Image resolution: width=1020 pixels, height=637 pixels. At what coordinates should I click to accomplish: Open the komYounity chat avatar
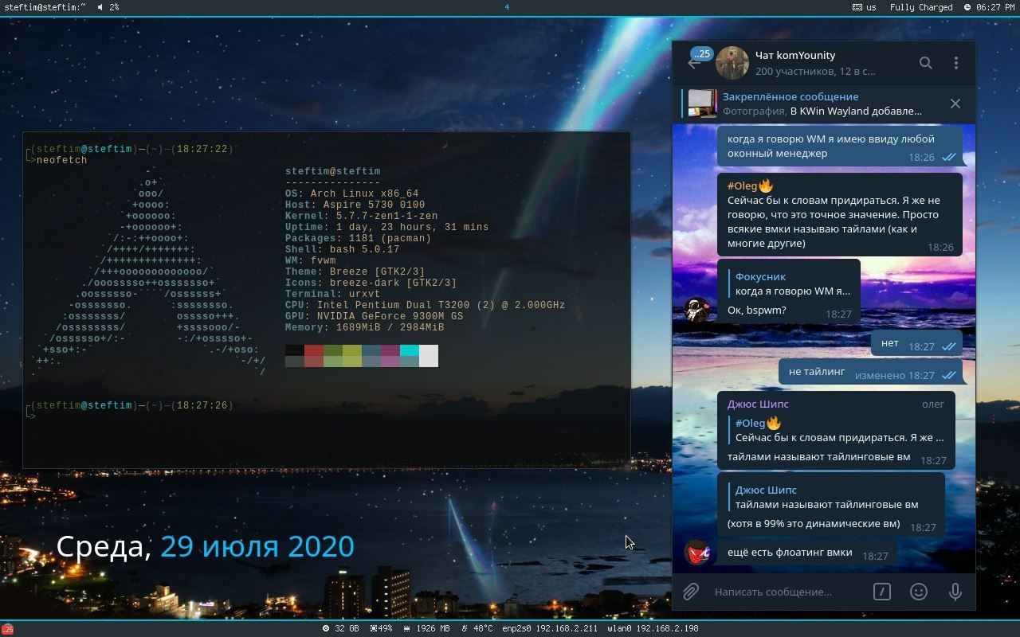click(x=732, y=63)
